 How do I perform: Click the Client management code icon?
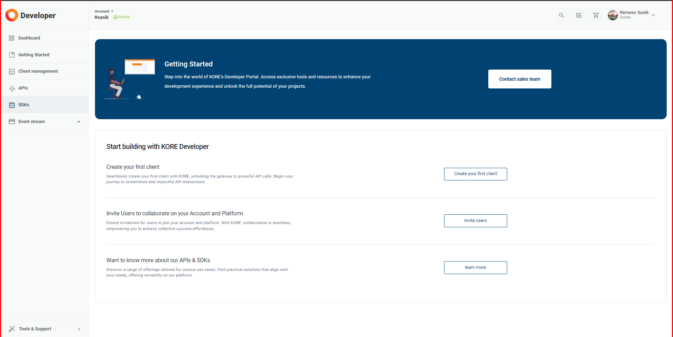12,71
